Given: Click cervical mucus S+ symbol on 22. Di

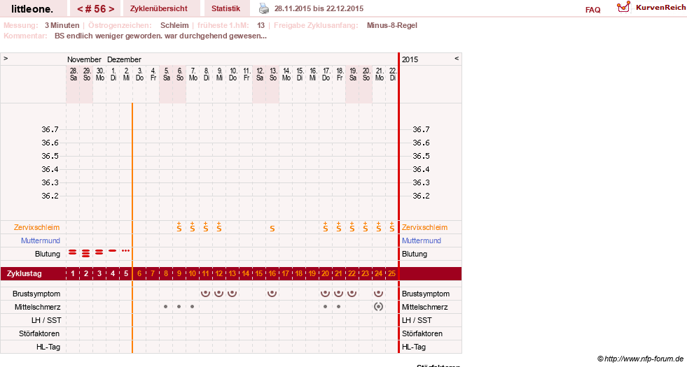Looking at the screenshot, I should coord(391,227).
